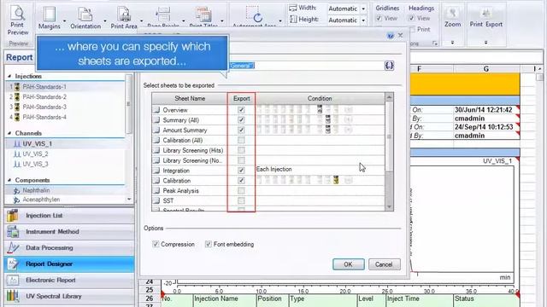Open Print Preview
This screenshot has width=547, height=307.
[x=17, y=20]
